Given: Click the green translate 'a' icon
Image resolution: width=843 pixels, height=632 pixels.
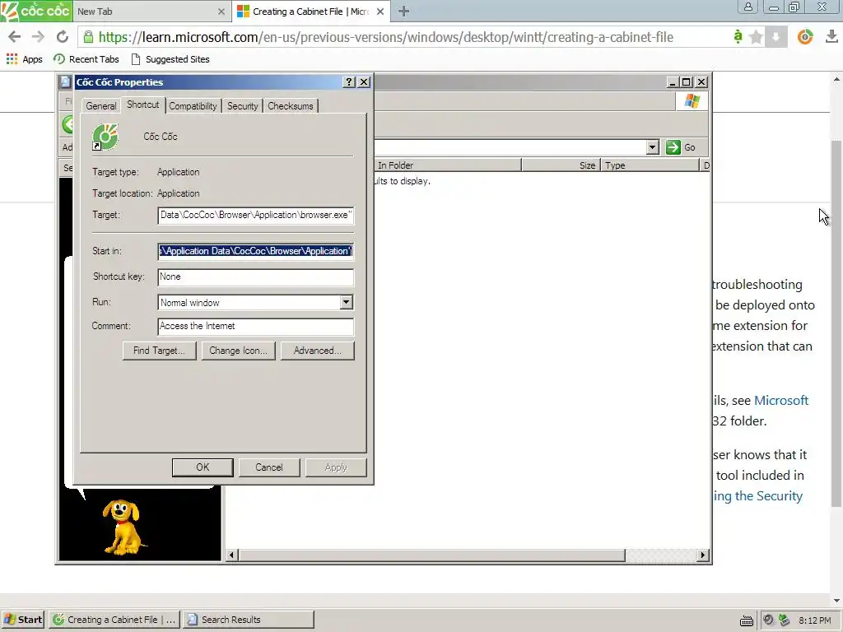Looking at the screenshot, I should pos(738,36).
